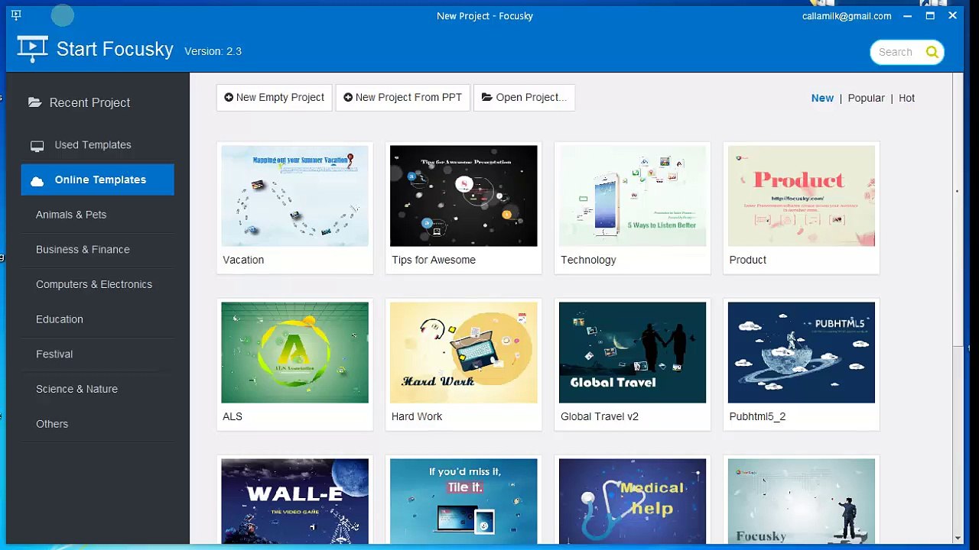Open the Global Travel v2 template thumbnail
This screenshot has width=979, height=550.
pyautogui.click(x=633, y=352)
